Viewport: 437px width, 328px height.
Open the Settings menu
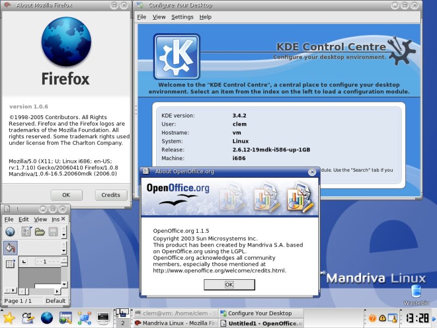[182, 17]
